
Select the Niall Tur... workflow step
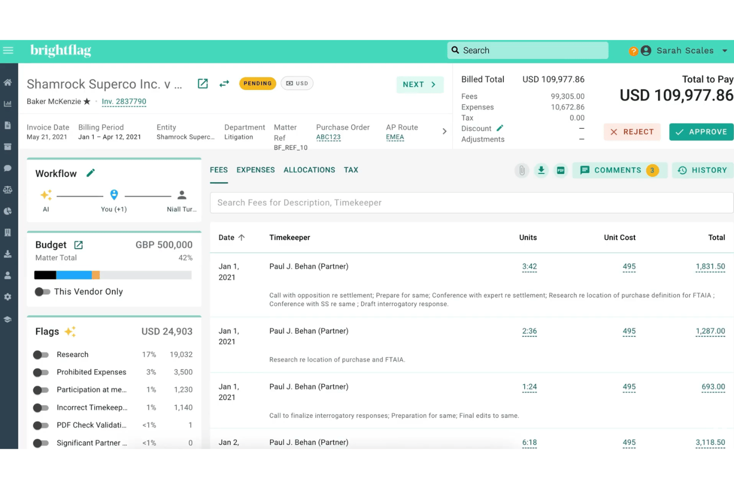(182, 200)
